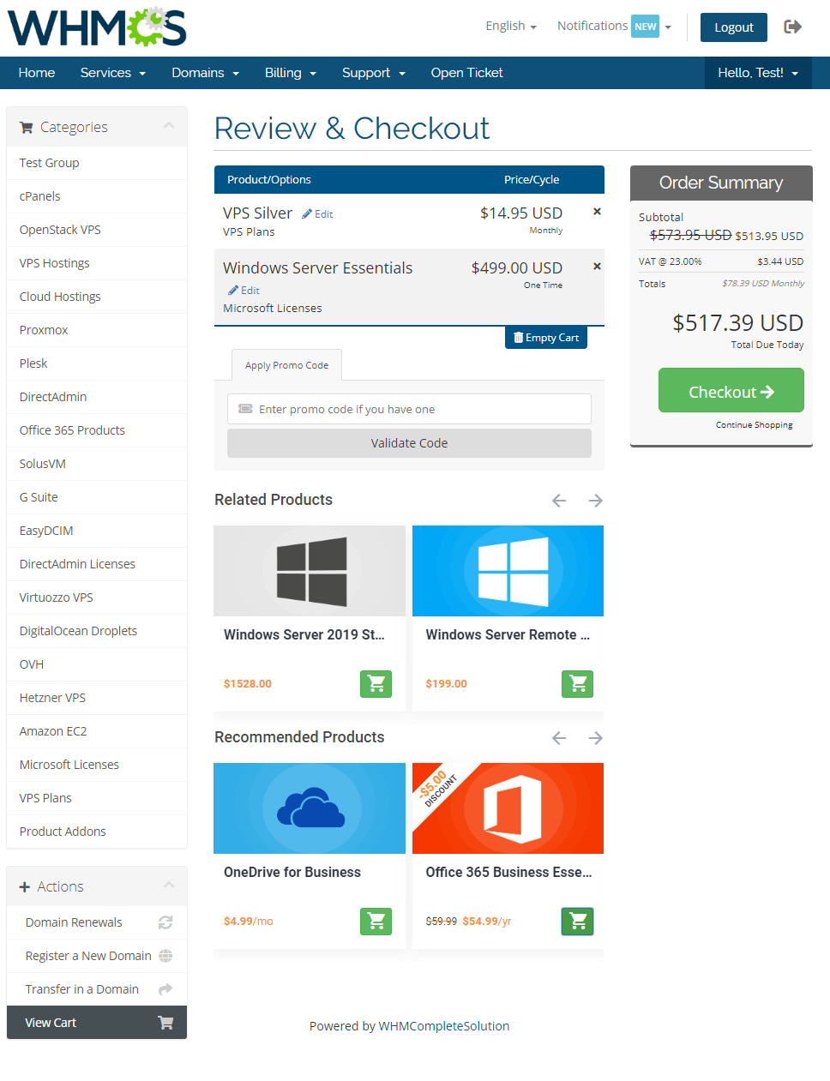830x1081 pixels.
Task: Open the Windows Server Remote product thumbnail
Action: [x=508, y=571]
